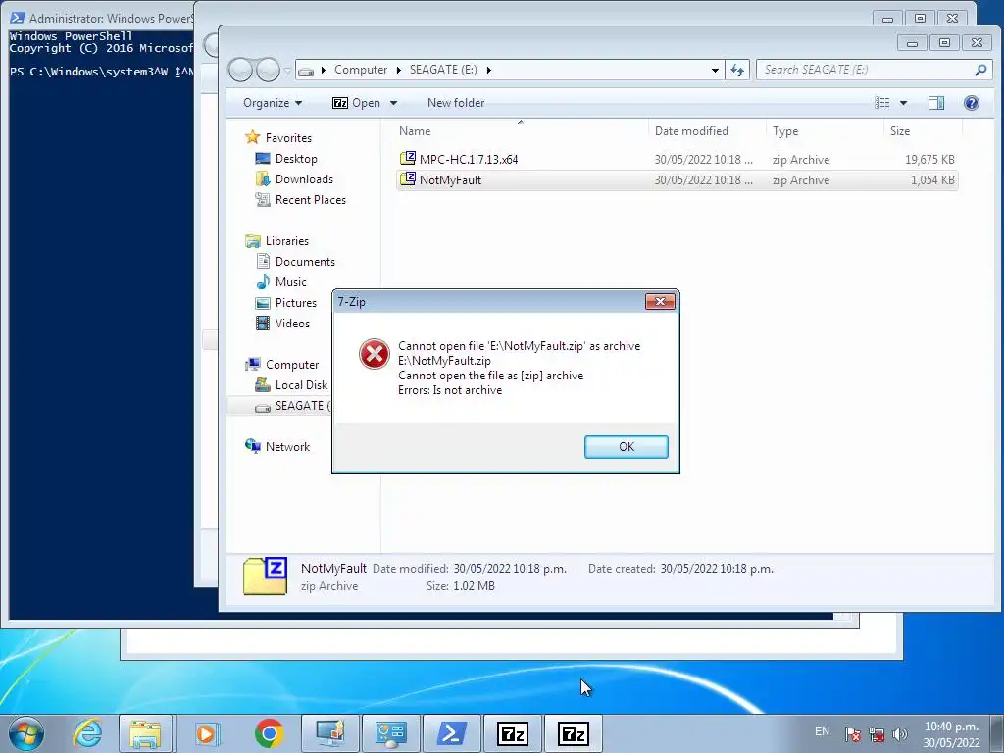Open Local Disk in navigation pane

pos(301,384)
